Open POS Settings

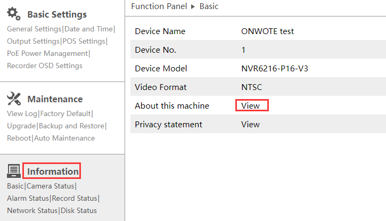click(x=84, y=41)
